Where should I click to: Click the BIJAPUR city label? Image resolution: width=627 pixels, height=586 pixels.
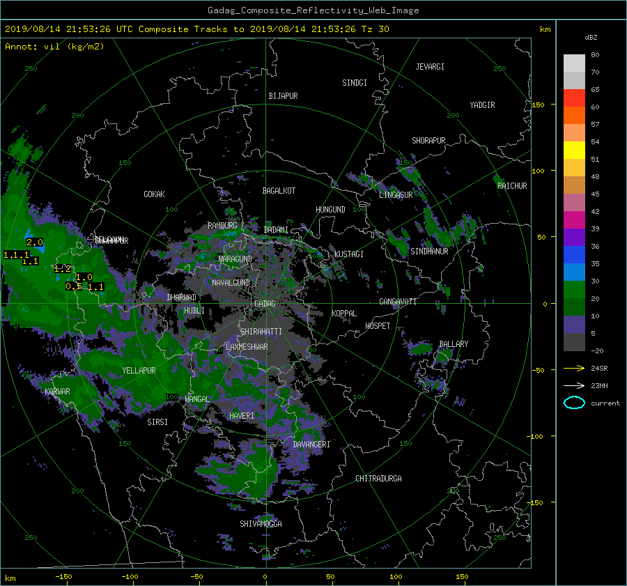(283, 96)
